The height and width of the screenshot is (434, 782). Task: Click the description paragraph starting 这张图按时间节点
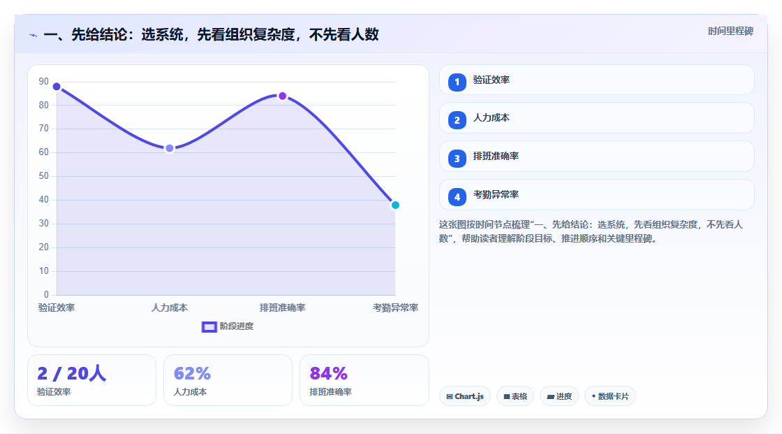pyautogui.click(x=591, y=232)
